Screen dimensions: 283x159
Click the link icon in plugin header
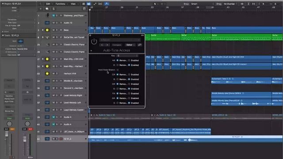pyautogui.click(x=140, y=45)
